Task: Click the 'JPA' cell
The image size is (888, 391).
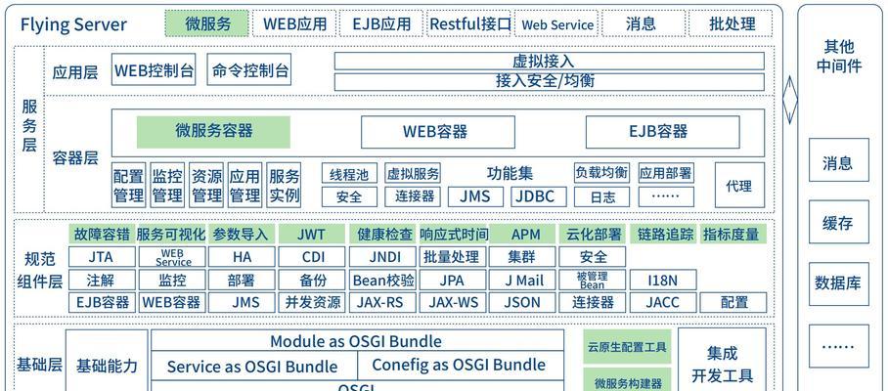Action: click(453, 281)
